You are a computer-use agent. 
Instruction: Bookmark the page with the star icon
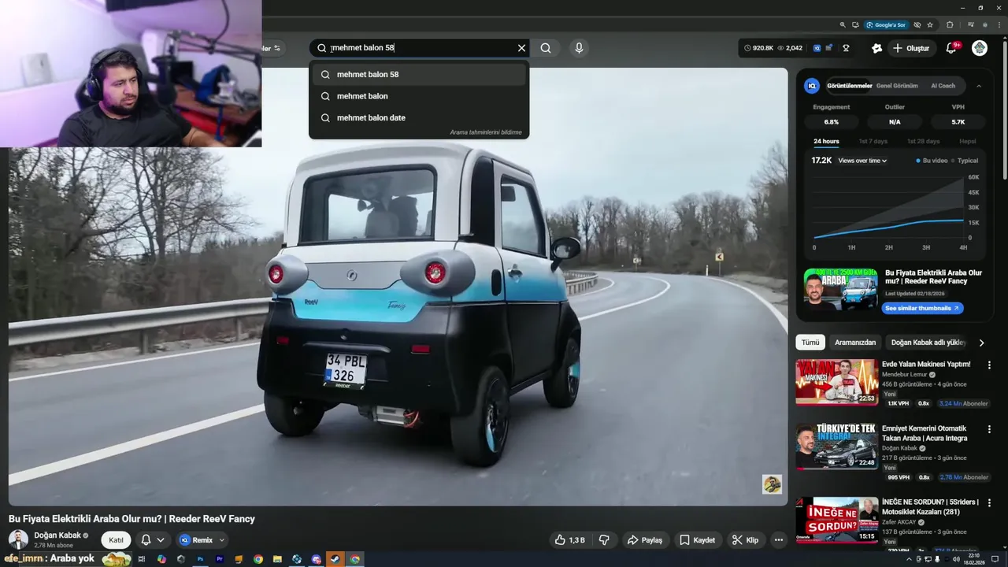point(930,25)
